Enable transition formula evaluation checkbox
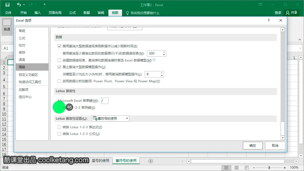This screenshot has height=171, width=304. [x=59, y=127]
